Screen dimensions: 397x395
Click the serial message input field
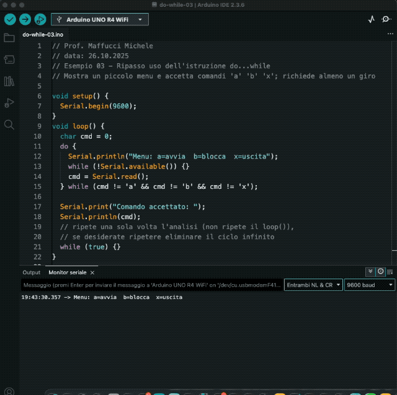tap(151, 285)
